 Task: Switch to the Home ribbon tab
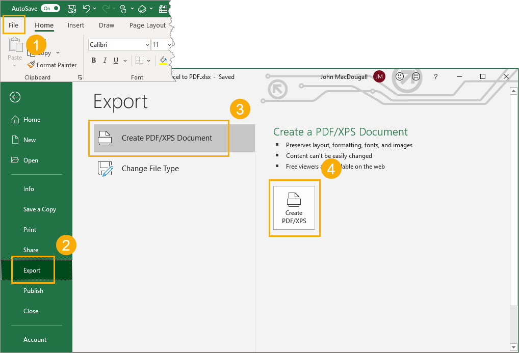pyautogui.click(x=44, y=25)
